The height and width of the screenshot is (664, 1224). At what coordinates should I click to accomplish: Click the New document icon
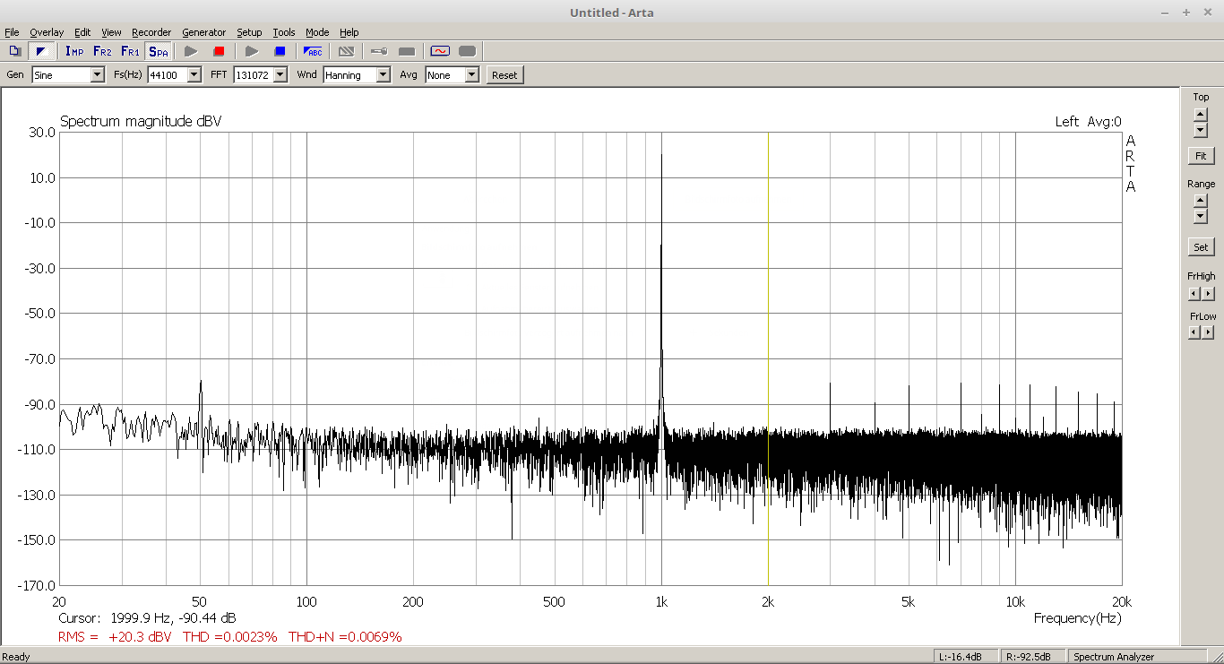[x=15, y=51]
